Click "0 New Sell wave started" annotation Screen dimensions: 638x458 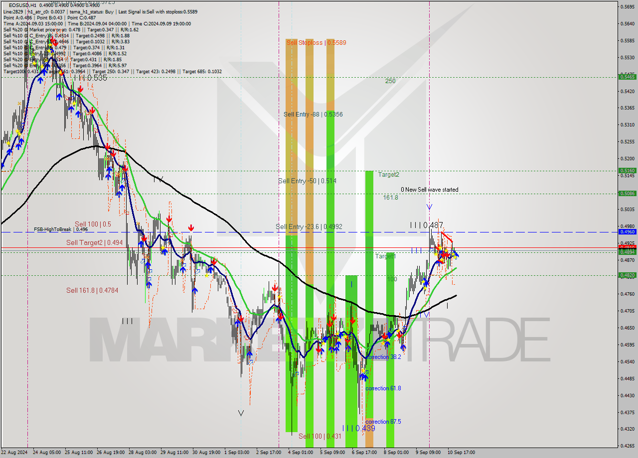[x=430, y=190]
